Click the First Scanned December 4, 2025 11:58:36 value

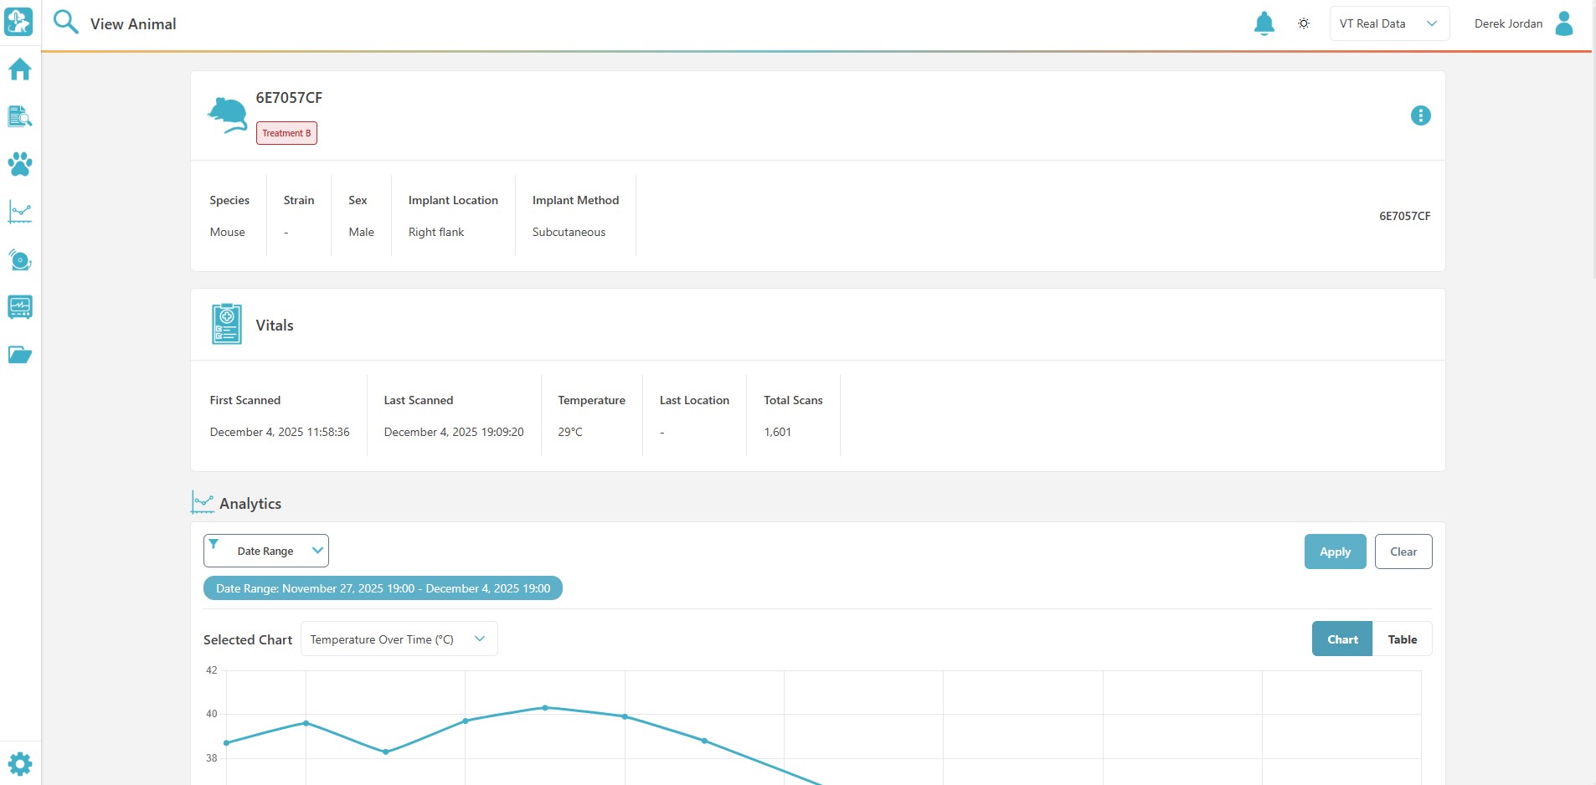click(280, 432)
